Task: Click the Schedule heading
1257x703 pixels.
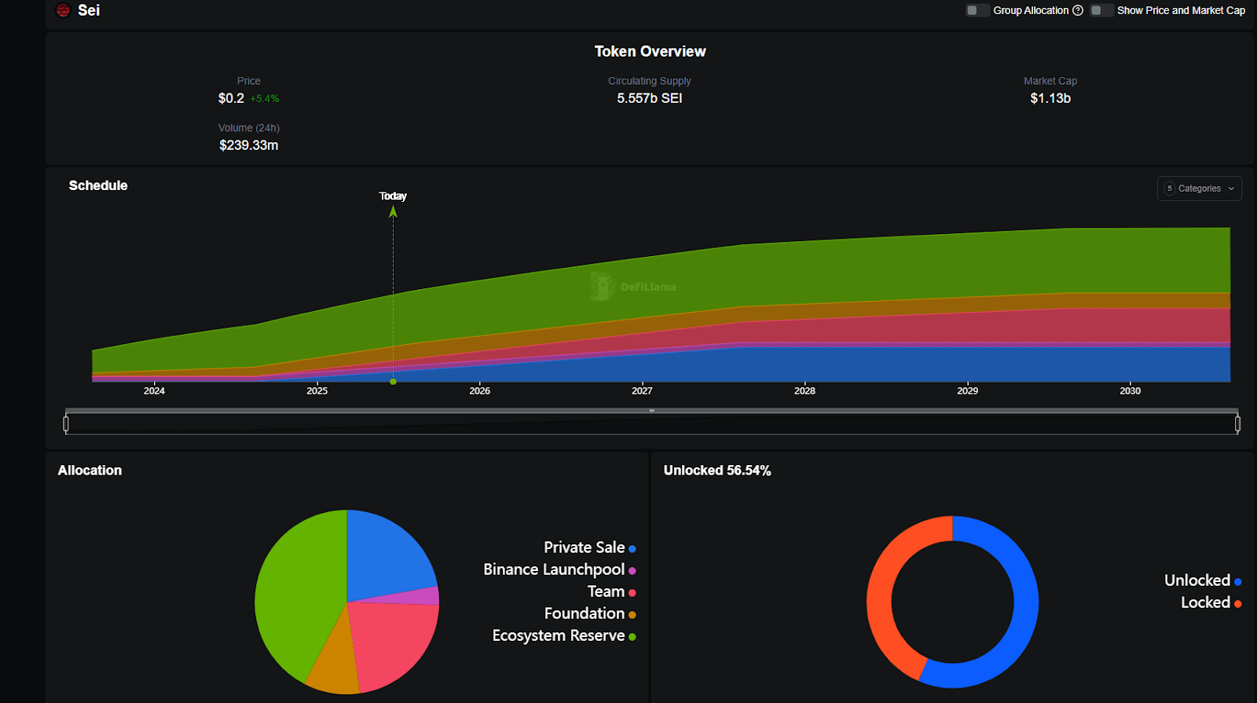Action: tap(98, 185)
